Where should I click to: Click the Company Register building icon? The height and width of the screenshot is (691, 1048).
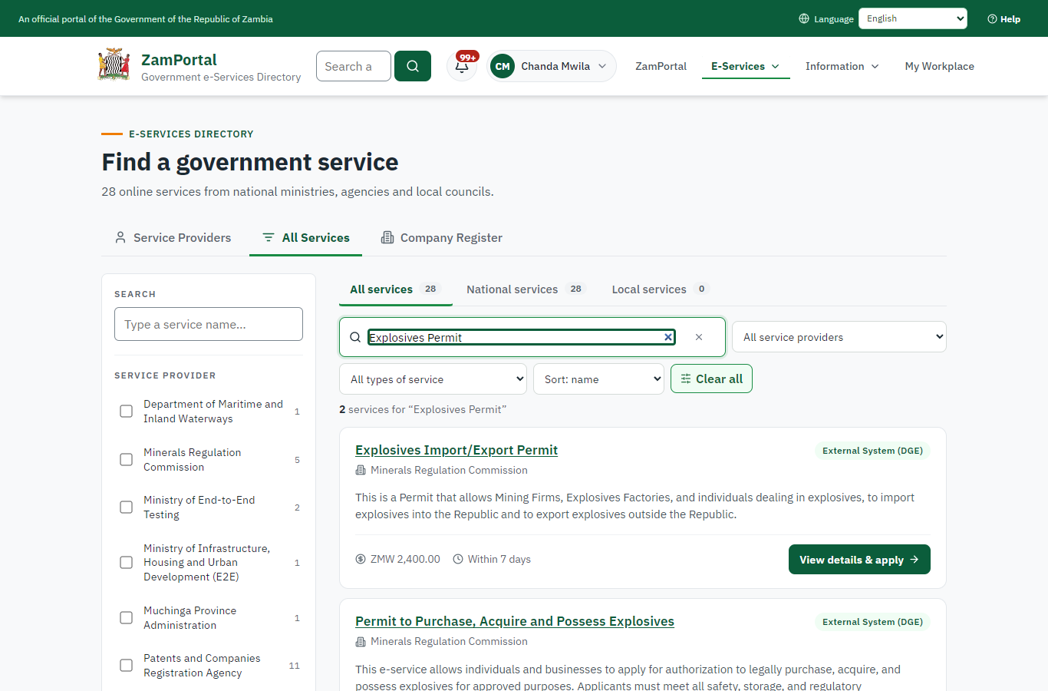(x=387, y=237)
